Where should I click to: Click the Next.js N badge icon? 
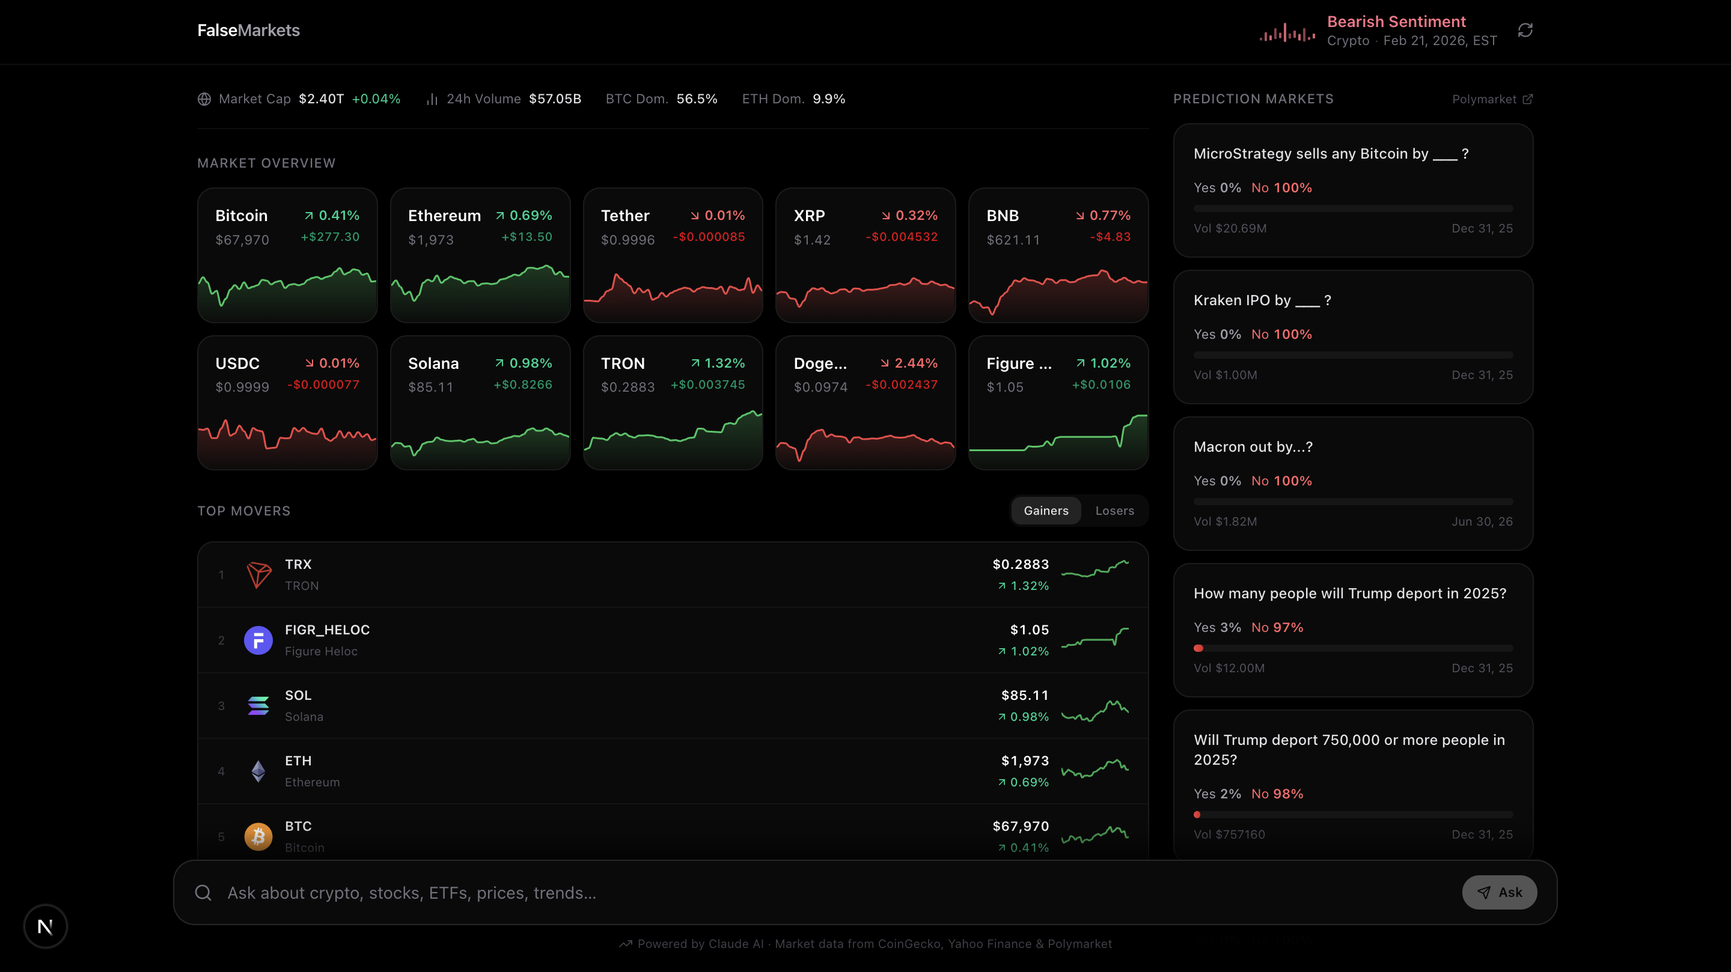(x=45, y=927)
